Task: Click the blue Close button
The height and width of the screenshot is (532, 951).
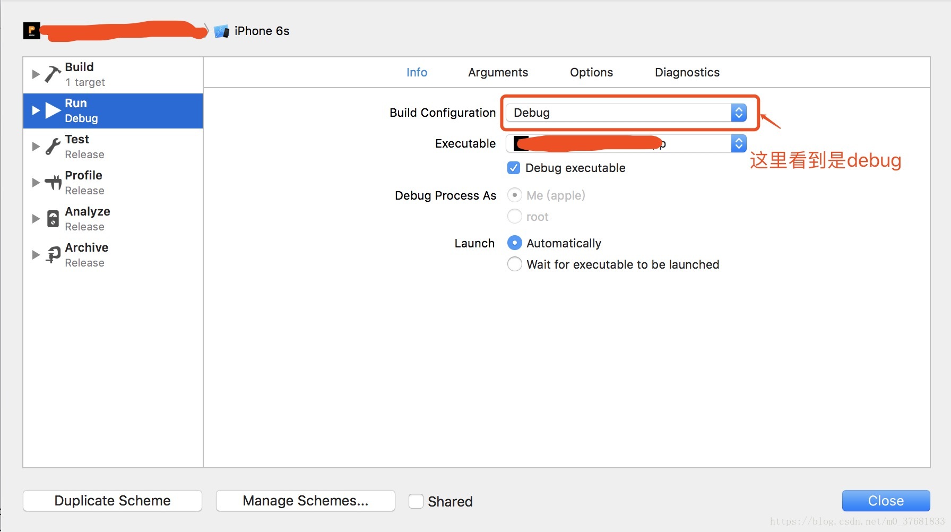Action: click(x=886, y=501)
